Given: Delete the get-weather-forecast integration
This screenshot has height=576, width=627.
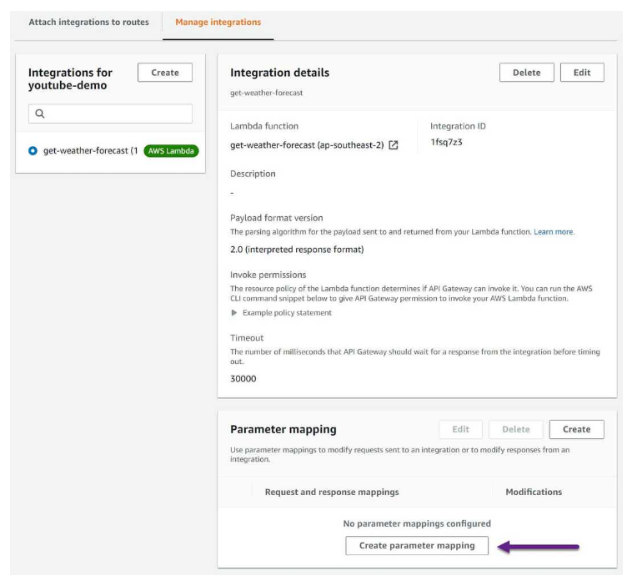Looking at the screenshot, I should (x=526, y=73).
